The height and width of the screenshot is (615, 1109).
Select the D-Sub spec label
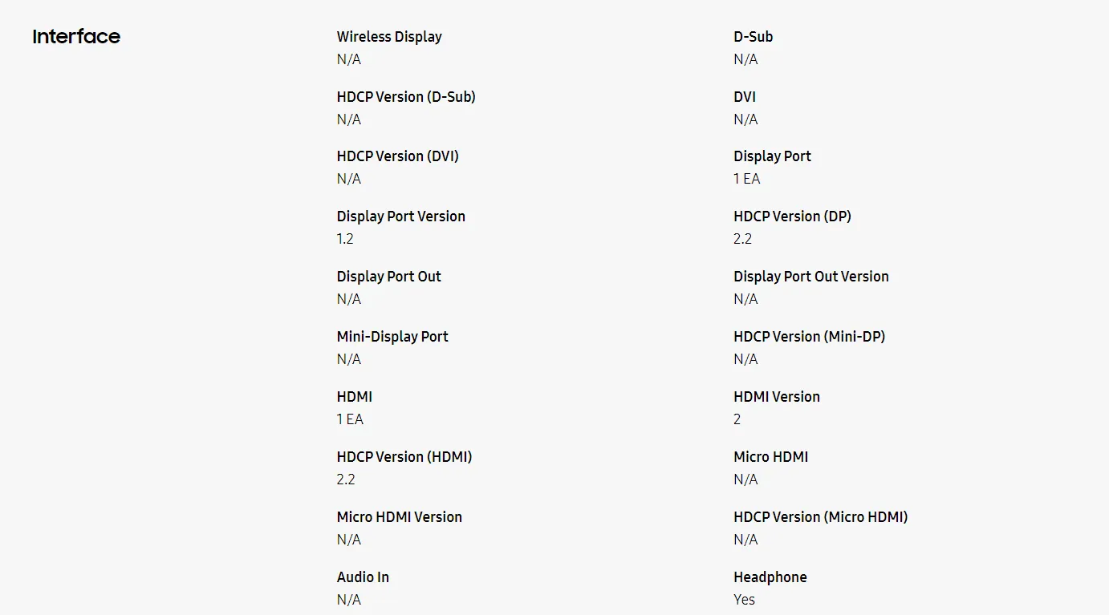pyautogui.click(x=753, y=37)
